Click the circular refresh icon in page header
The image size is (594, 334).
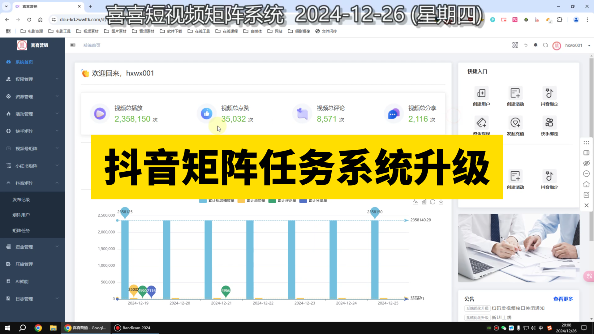pos(545,45)
